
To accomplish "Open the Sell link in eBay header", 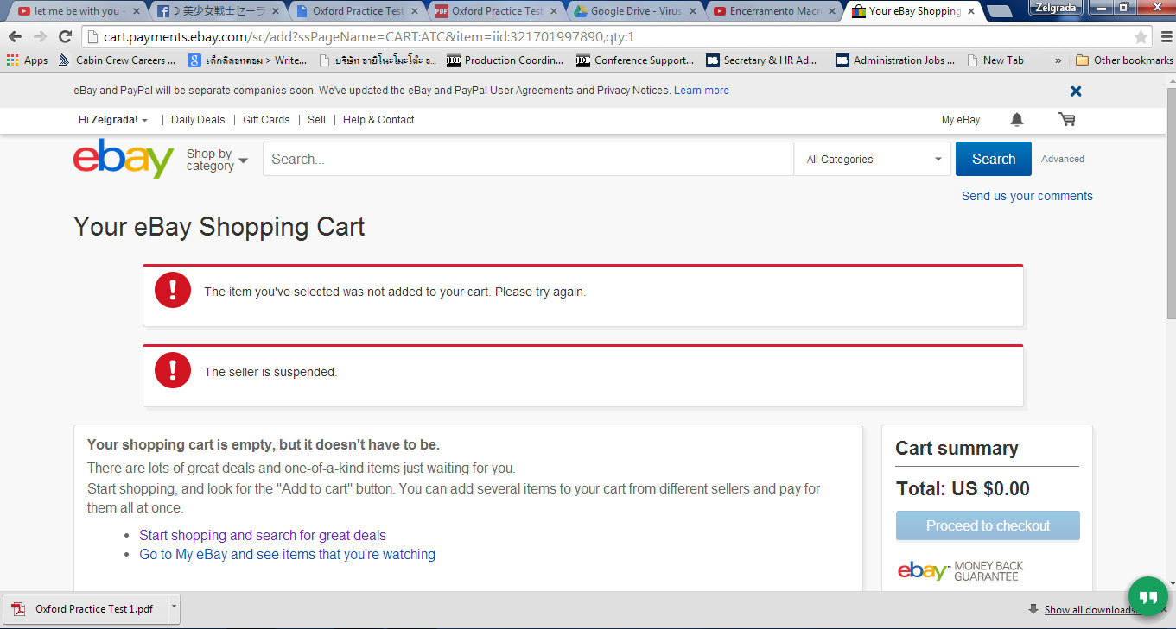I will (x=316, y=120).
